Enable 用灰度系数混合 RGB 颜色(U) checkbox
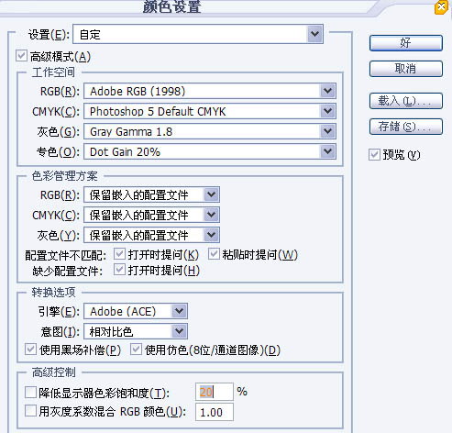Image resolution: width=452 pixels, height=433 pixels. (30, 411)
